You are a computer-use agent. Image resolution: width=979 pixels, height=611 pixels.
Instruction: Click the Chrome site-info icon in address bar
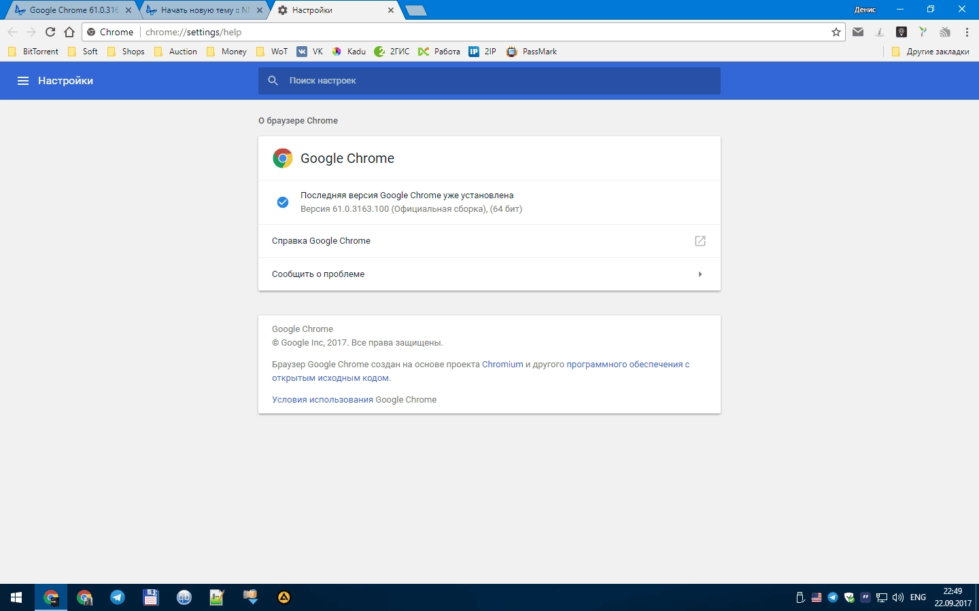tap(91, 32)
